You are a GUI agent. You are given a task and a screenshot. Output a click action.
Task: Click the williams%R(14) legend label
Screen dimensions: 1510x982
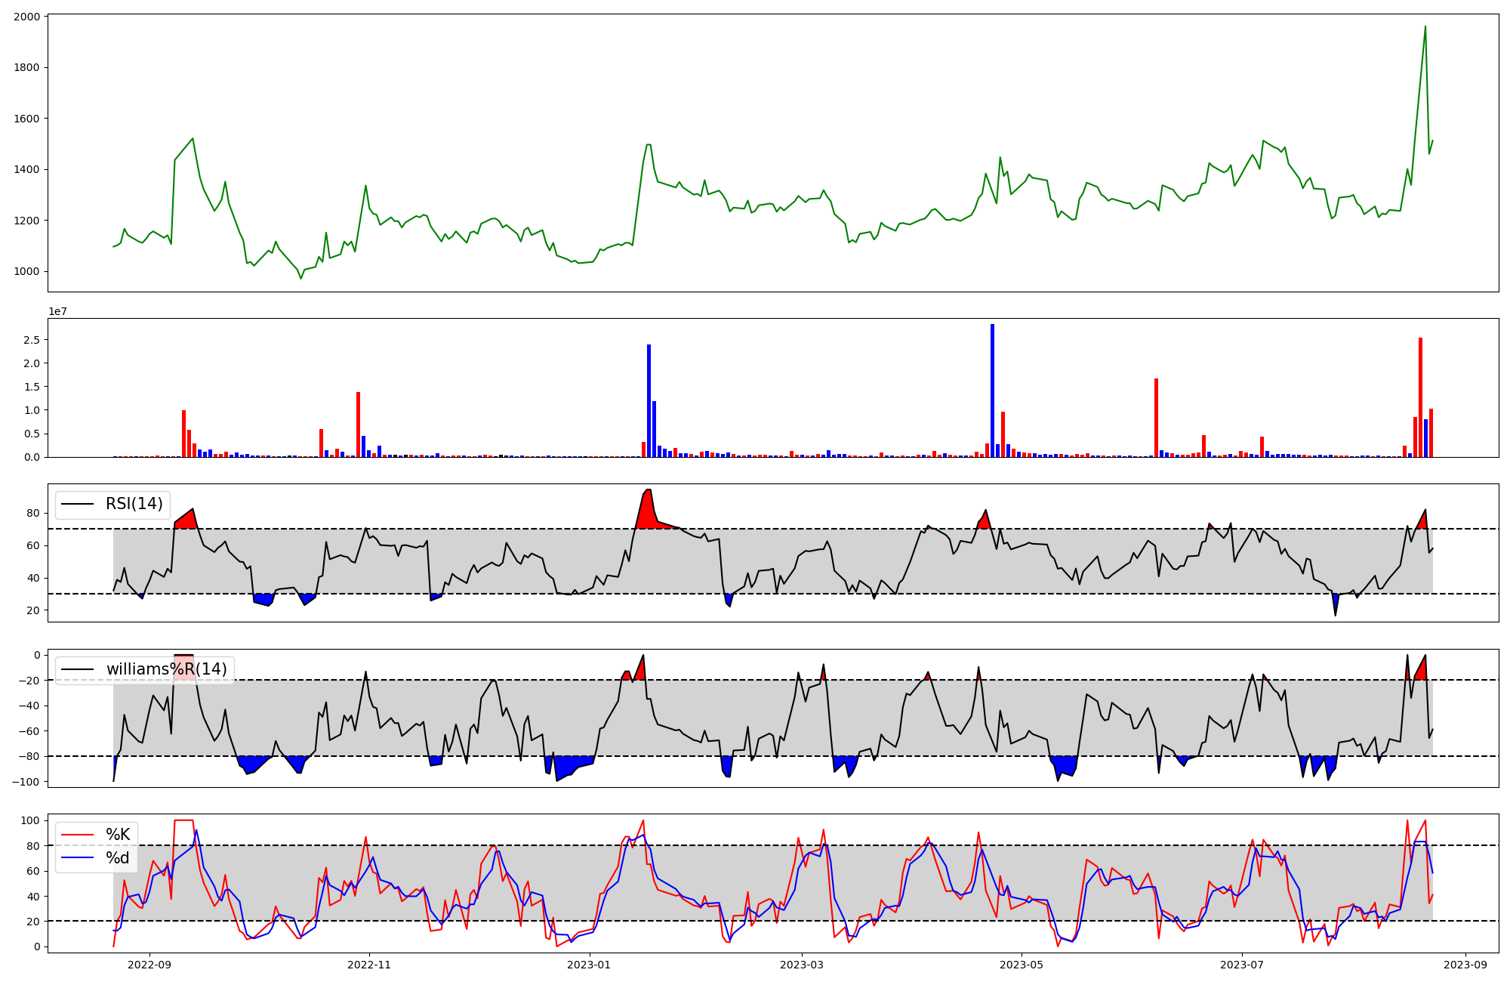166,669
